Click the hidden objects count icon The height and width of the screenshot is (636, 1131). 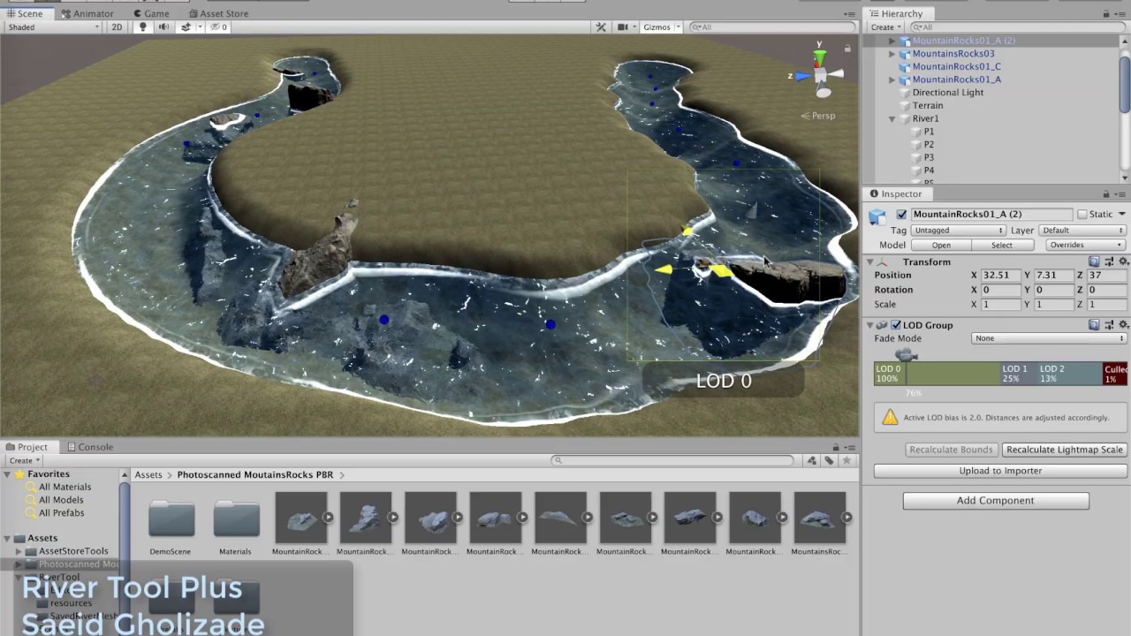click(x=218, y=27)
